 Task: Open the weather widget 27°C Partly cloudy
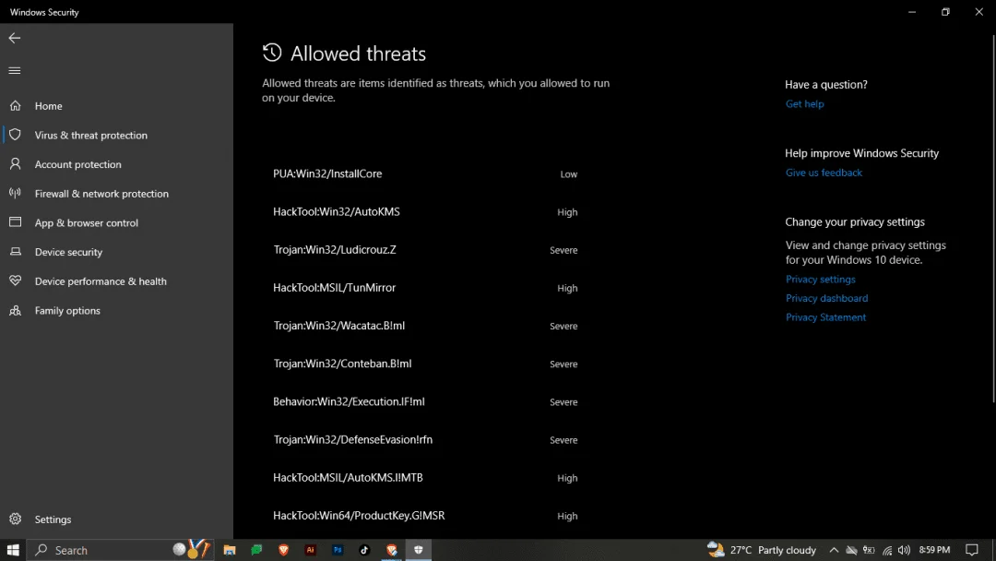[x=762, y=550]
